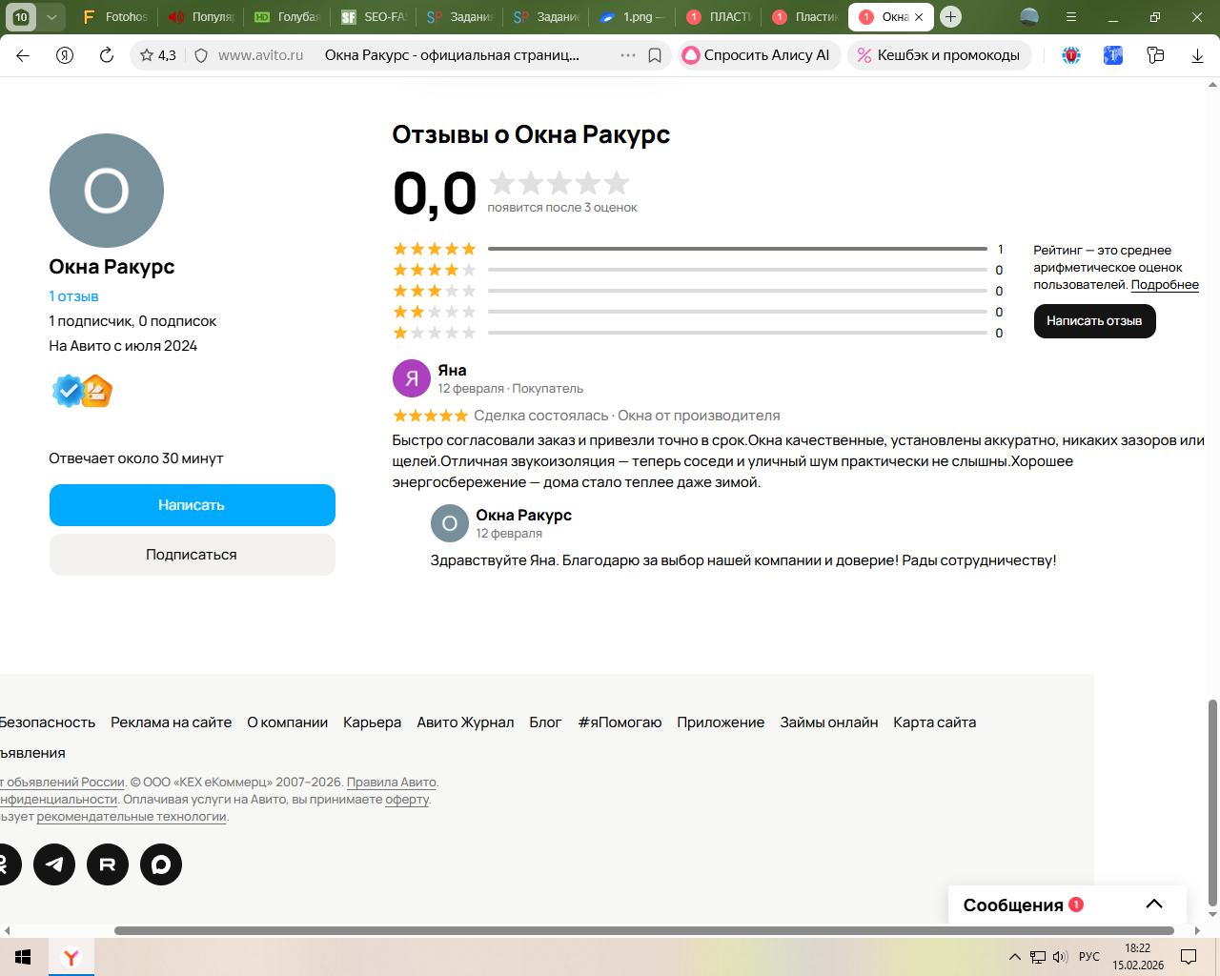Add a new tab with the plus icon
The width and height of the screenshot is (1220, 976).
click(x=950, y=16)
